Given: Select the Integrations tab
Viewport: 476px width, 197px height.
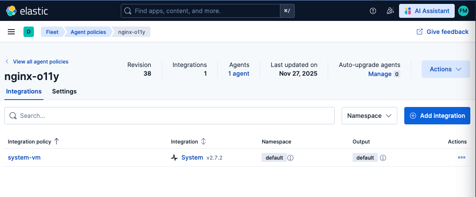Looking at the screenshot, I should (24, 91).
